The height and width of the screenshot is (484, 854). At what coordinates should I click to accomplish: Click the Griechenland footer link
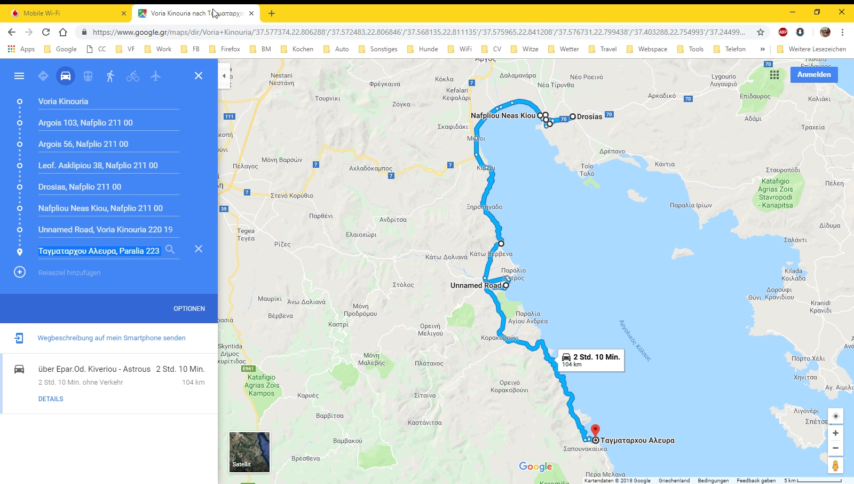(x=674, y=480)
